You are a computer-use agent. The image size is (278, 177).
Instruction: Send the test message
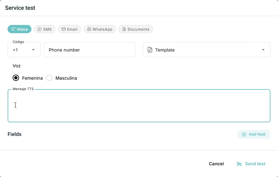[251, 164]
